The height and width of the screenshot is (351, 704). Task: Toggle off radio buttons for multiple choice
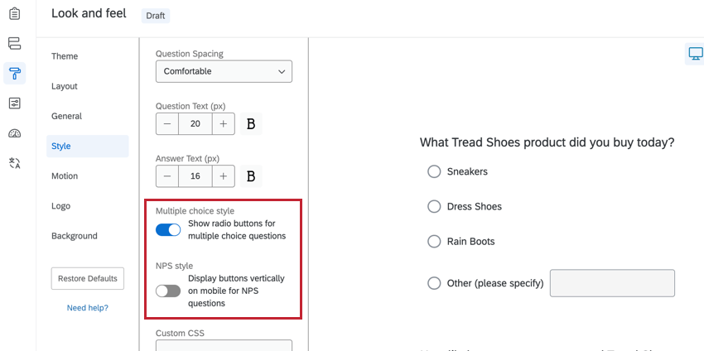[x=168, y=230]
